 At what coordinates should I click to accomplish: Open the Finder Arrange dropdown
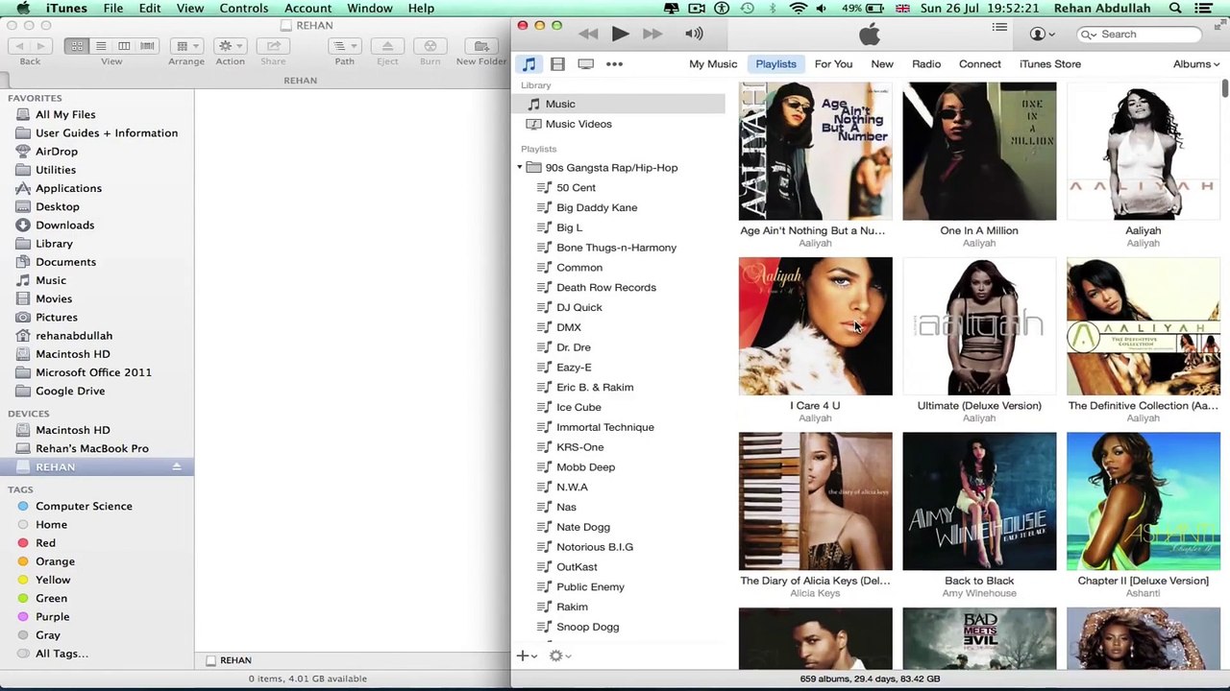pos(185,45)
